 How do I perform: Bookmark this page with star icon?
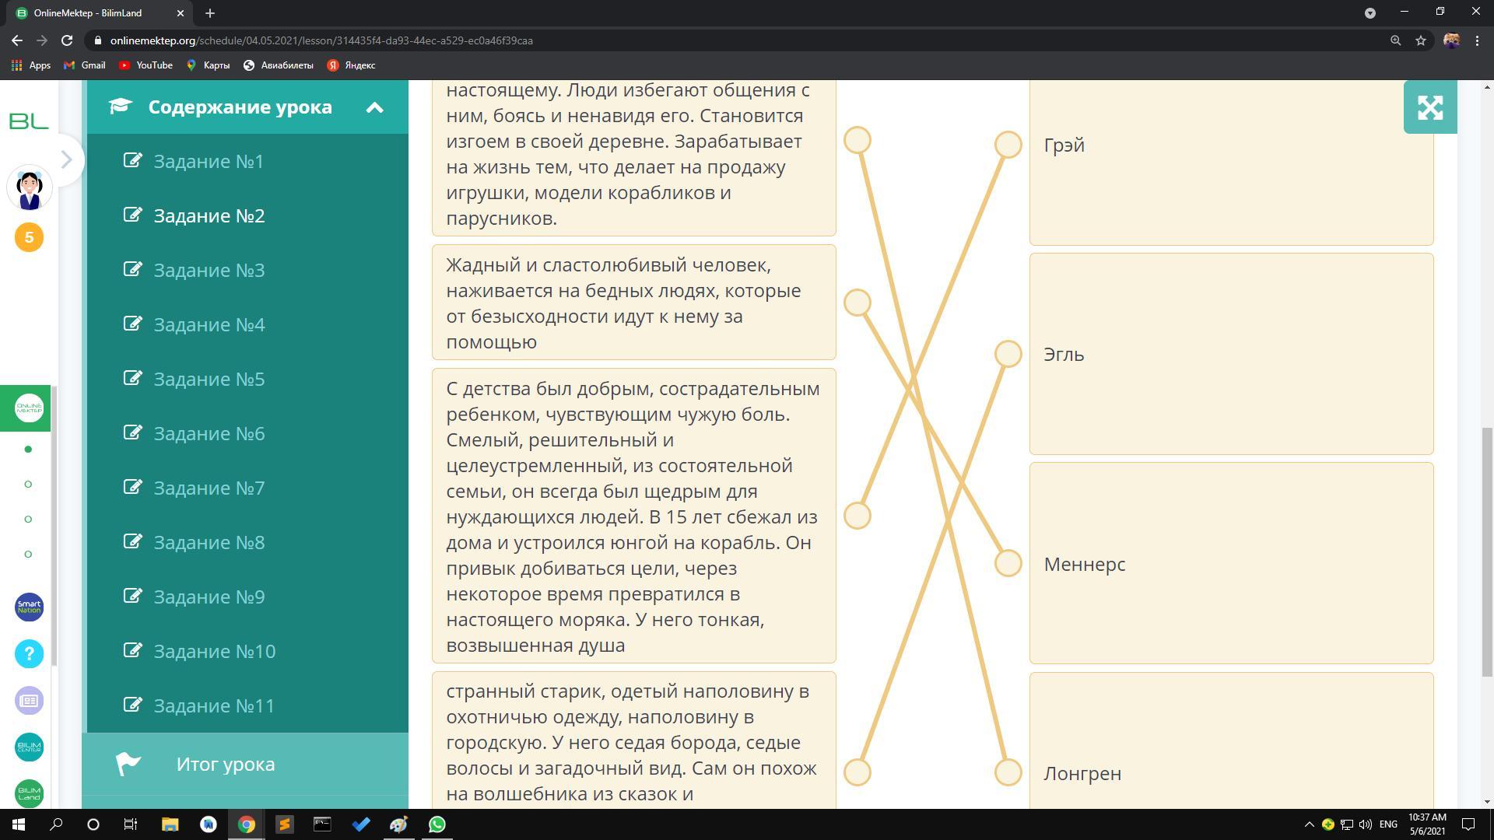[x=1420, y=40]
